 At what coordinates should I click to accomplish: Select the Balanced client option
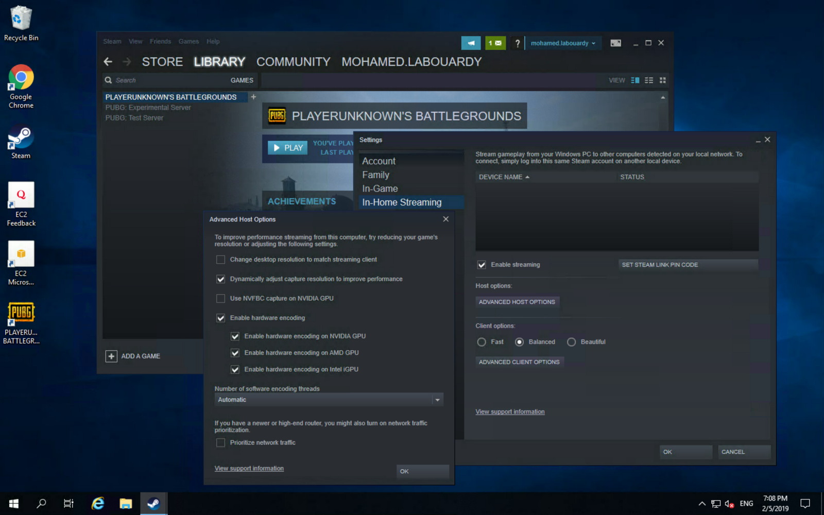pos(520,342)
